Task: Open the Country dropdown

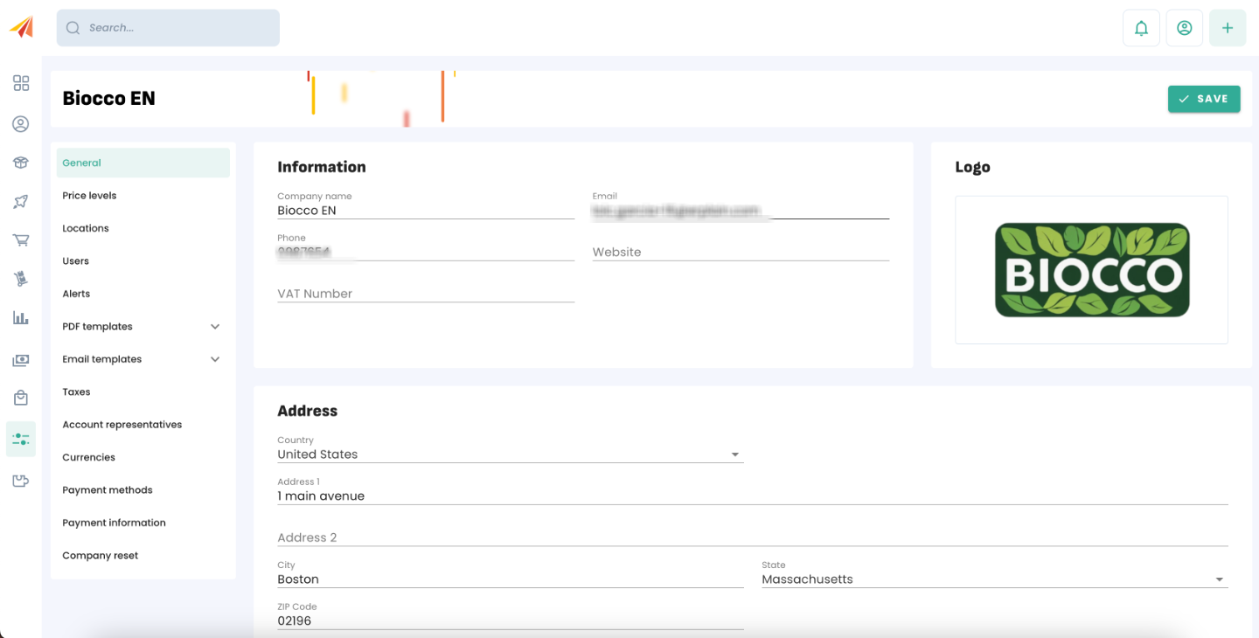Action: (x=511, y=454)
